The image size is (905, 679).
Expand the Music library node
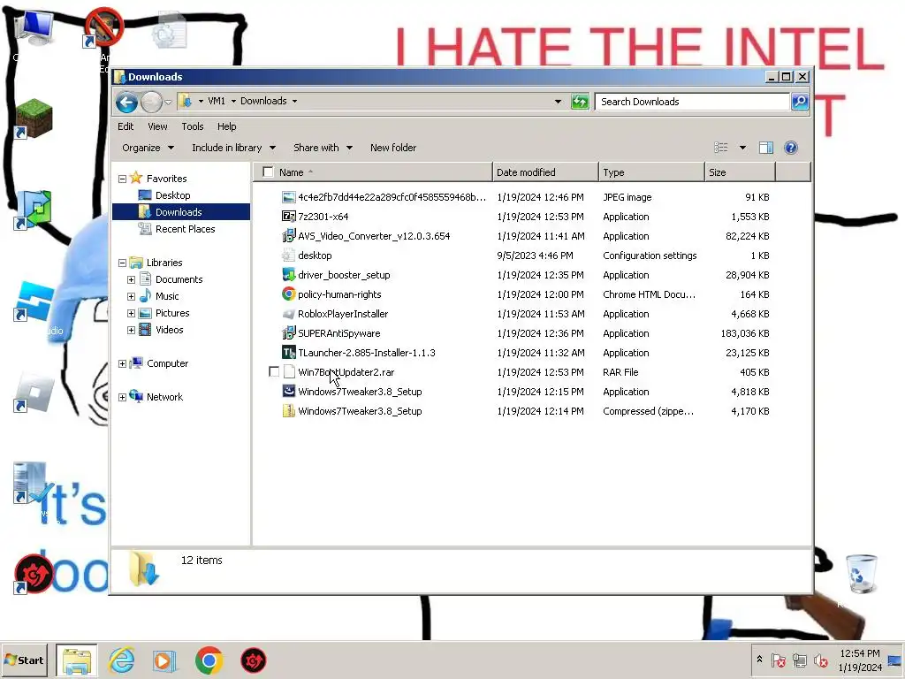(131, 296)
